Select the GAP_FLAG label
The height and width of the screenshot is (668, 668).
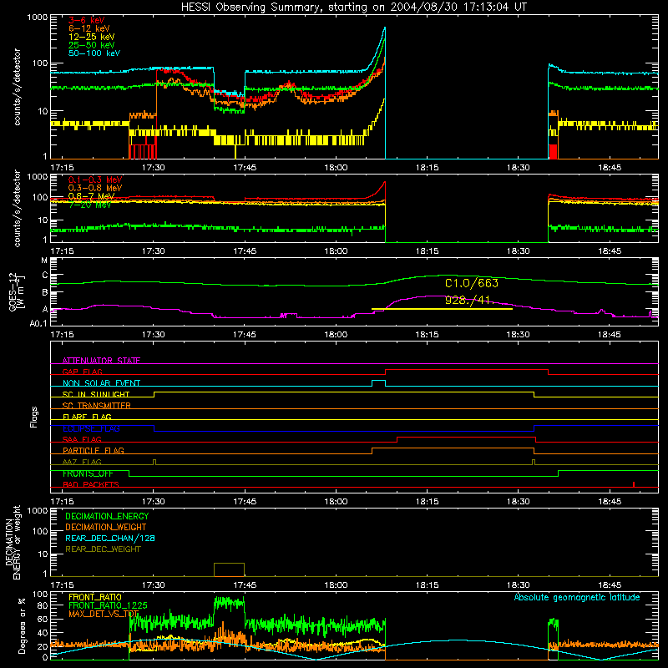coord(82,372)
